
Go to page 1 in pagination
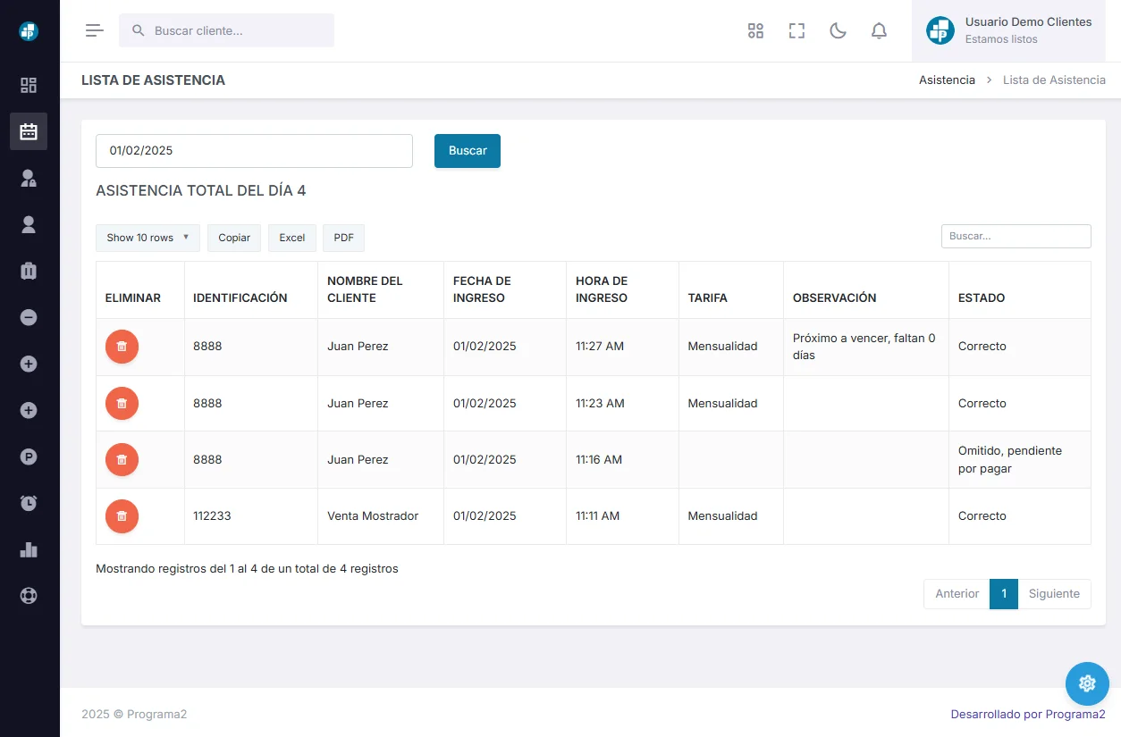coord(1003,594)
